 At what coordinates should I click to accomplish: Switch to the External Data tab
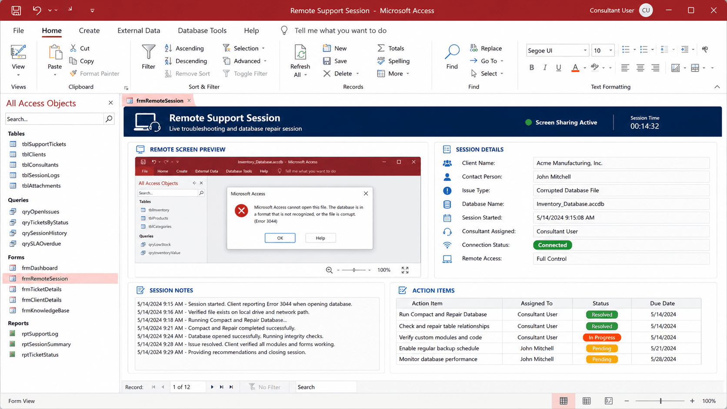pyautogui.click(x=139, y=30)
